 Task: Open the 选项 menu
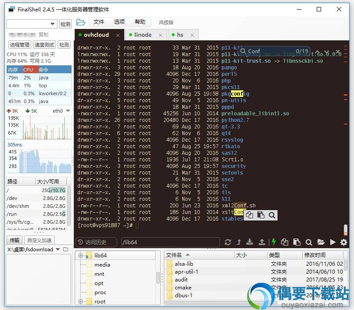[x=119, y=22]
